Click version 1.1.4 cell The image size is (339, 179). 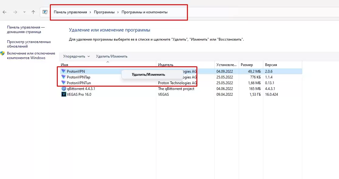point(269,77)
